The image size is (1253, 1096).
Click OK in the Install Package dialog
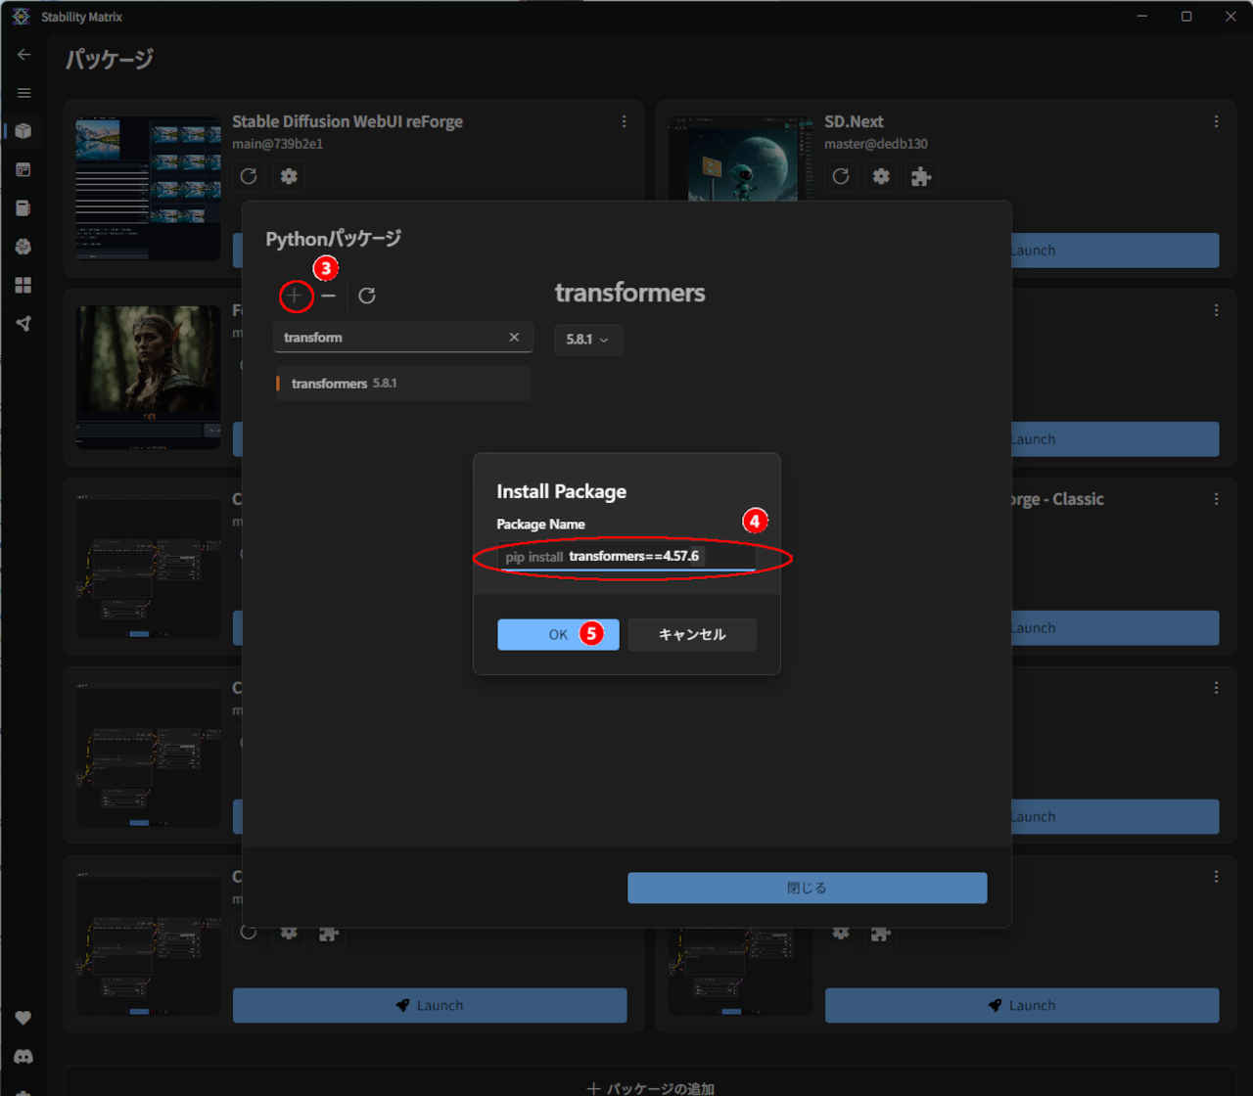coord(558,634)
